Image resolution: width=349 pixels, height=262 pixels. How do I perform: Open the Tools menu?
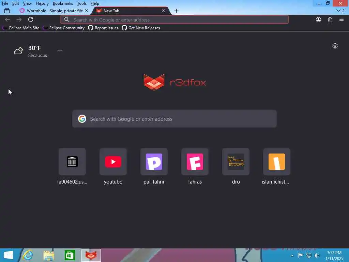click(81, 3)
